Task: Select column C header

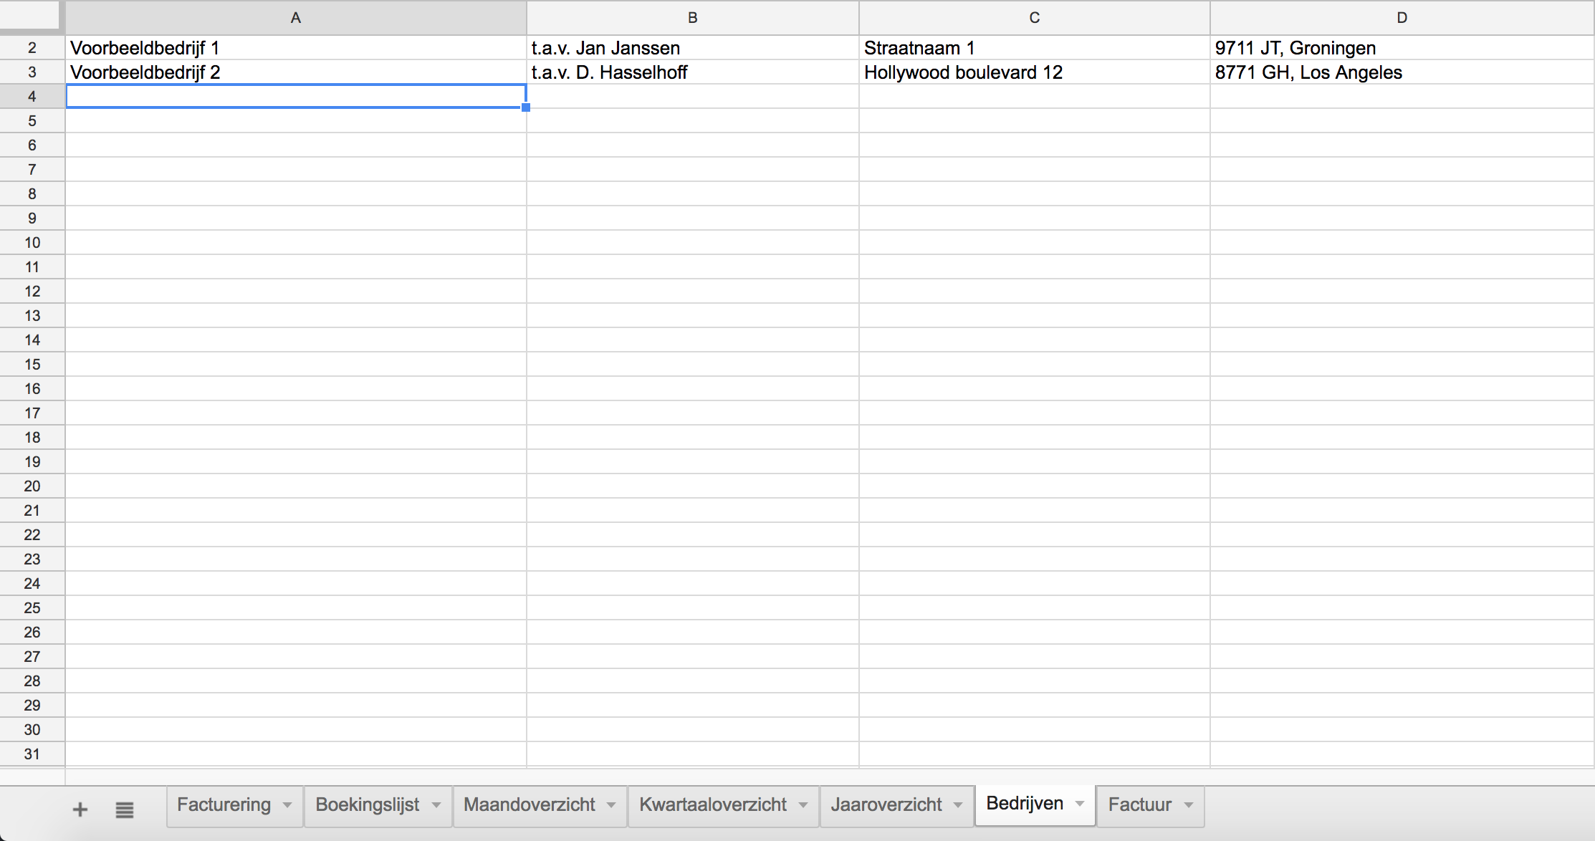Action: [x=1035, y=18]
